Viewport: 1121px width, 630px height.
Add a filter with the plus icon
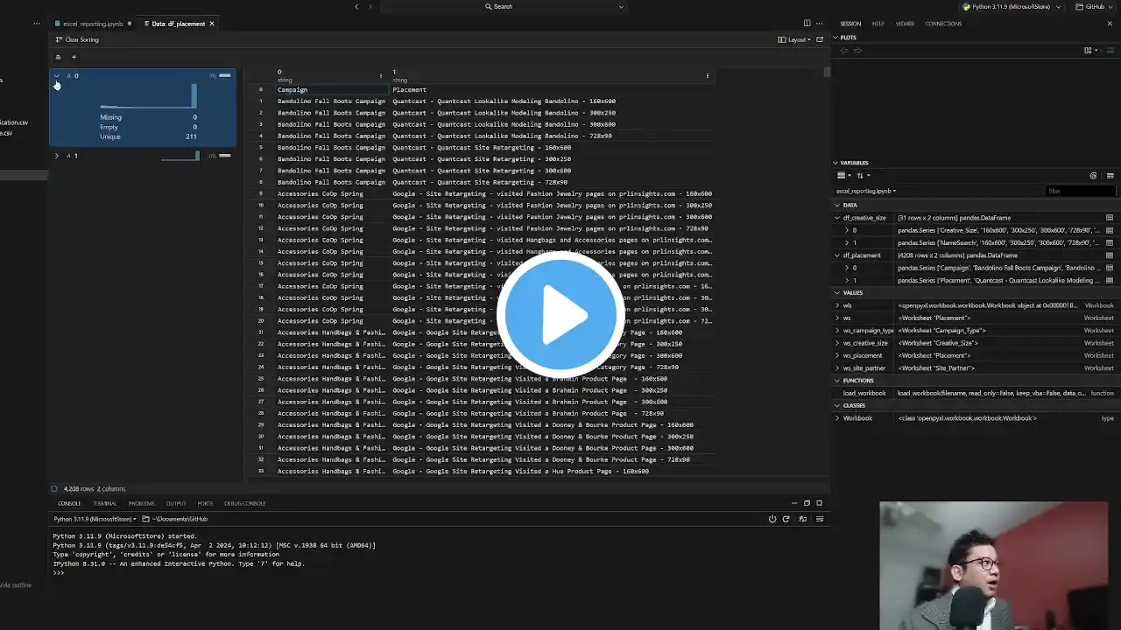coord(74,57)
